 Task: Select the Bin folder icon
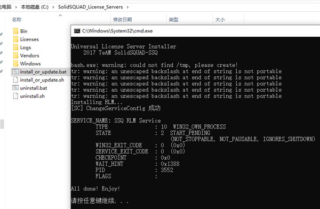tap(15, 31)
